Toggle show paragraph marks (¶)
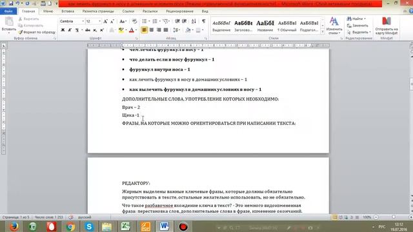The width and height of the screenshot is (413, 232). point(204,21)
